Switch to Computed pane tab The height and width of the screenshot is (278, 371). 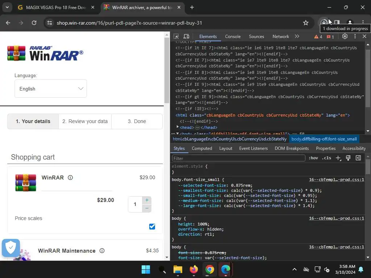(202, 148)
